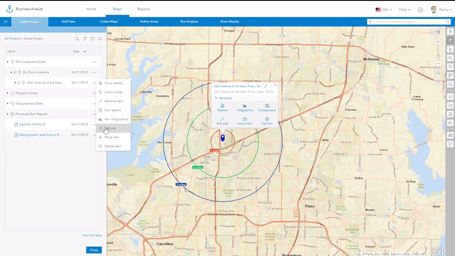Select Zoom to site from context menu
This screenshot has height=256, width=455.
click(113, 92)
